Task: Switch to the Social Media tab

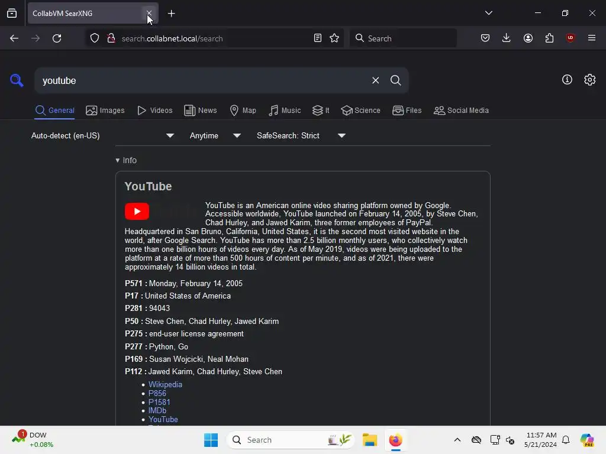Action: pos(461,111)
